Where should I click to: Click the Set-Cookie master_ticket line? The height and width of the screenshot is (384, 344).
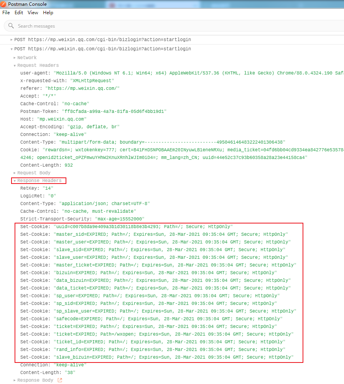158,265
